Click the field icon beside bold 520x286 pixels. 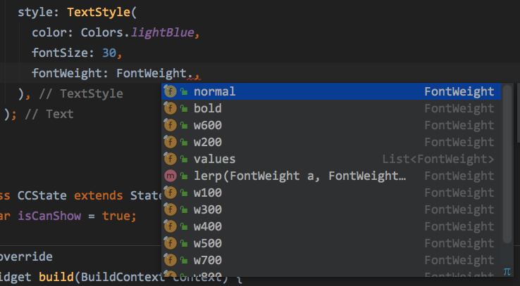pos(170,109)
